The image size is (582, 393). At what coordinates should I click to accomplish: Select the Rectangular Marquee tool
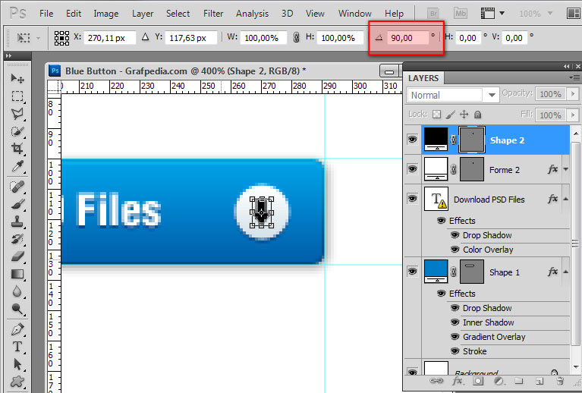[17, 96]
